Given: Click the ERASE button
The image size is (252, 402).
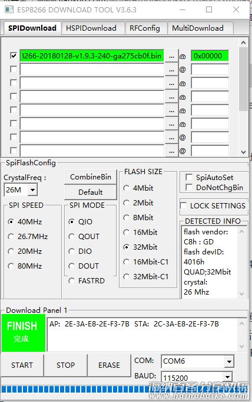Looking at the screenshot, I should 110,365.
